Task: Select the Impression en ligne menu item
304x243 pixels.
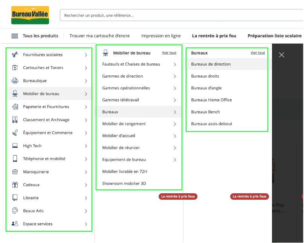Action: click(161, 36)
